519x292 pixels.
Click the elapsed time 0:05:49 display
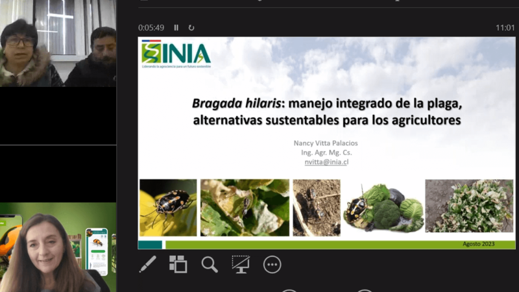[151, 28]
